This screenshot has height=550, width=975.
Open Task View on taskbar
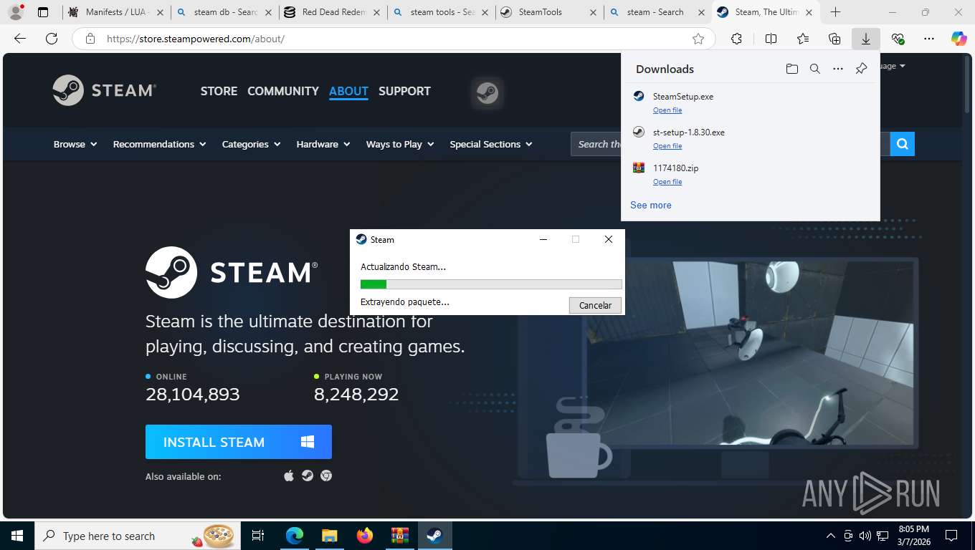[258, 536]
